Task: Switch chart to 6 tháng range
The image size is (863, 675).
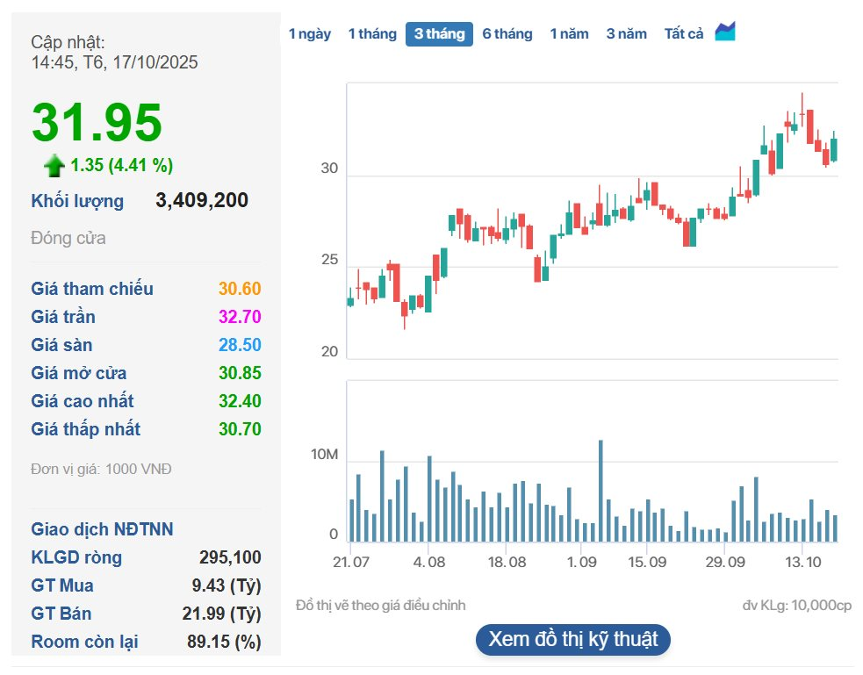Action: pyautogui.click(x=507, y=34)
